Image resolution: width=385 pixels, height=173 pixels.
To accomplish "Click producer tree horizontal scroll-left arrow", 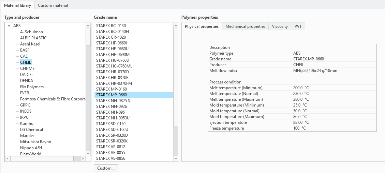I will [8, 159].
